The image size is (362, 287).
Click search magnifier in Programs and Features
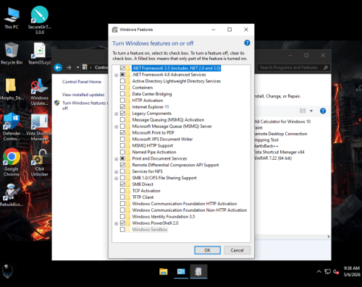pos(326,67)
